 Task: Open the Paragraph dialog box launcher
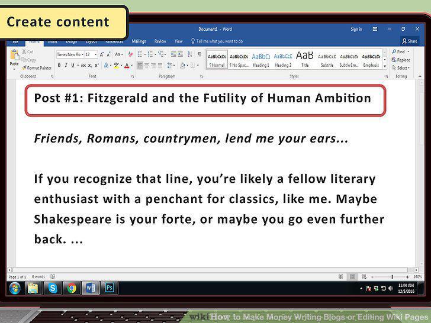201,76
